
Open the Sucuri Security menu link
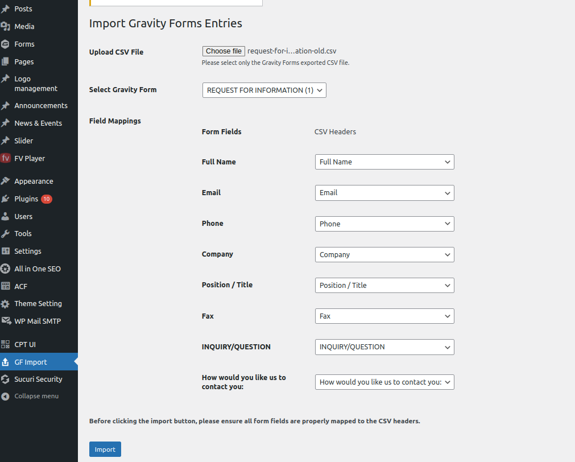click(38, 379)
